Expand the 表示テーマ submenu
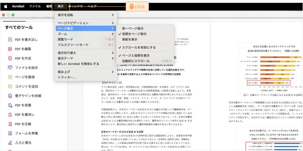303x151 pixels. click(x=86, y=58)
